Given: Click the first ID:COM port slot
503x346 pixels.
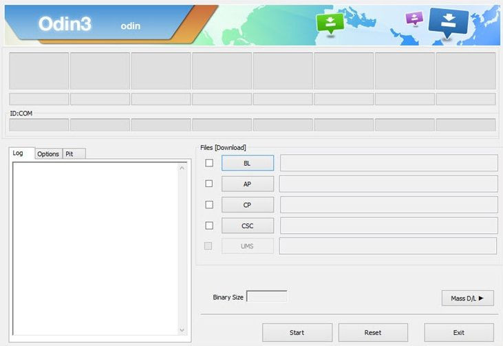Looking at the screenshot, I should point(39,125).
